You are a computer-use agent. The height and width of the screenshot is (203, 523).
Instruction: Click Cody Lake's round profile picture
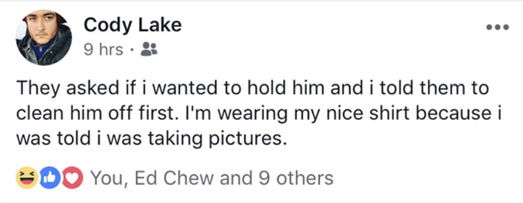pos(43,37)
